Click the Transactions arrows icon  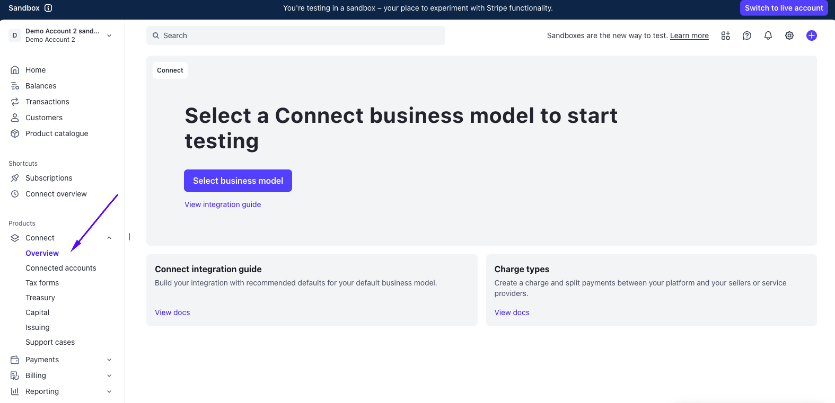tap(15, 102)
